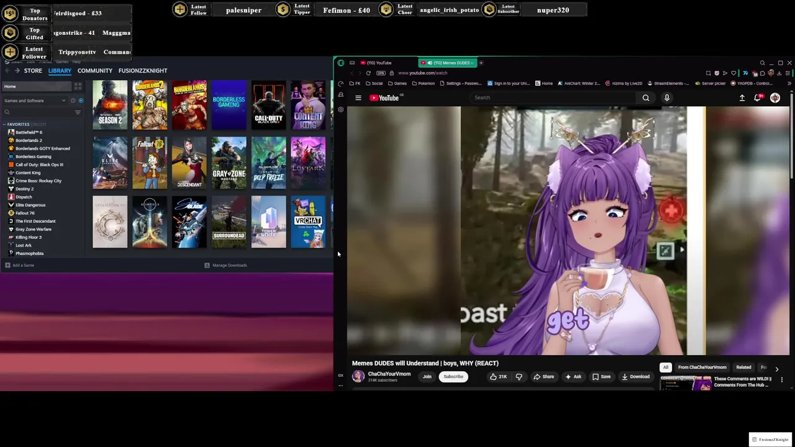Dislike the YouTube video

[519, 376]
